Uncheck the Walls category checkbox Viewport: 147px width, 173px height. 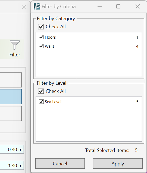41,46
